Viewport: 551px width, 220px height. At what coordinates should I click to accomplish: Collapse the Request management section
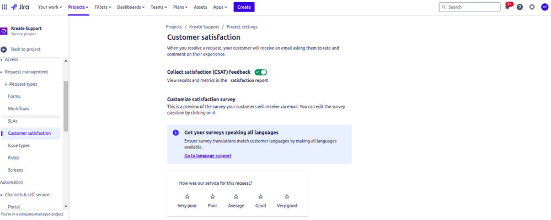coord(2,72)
